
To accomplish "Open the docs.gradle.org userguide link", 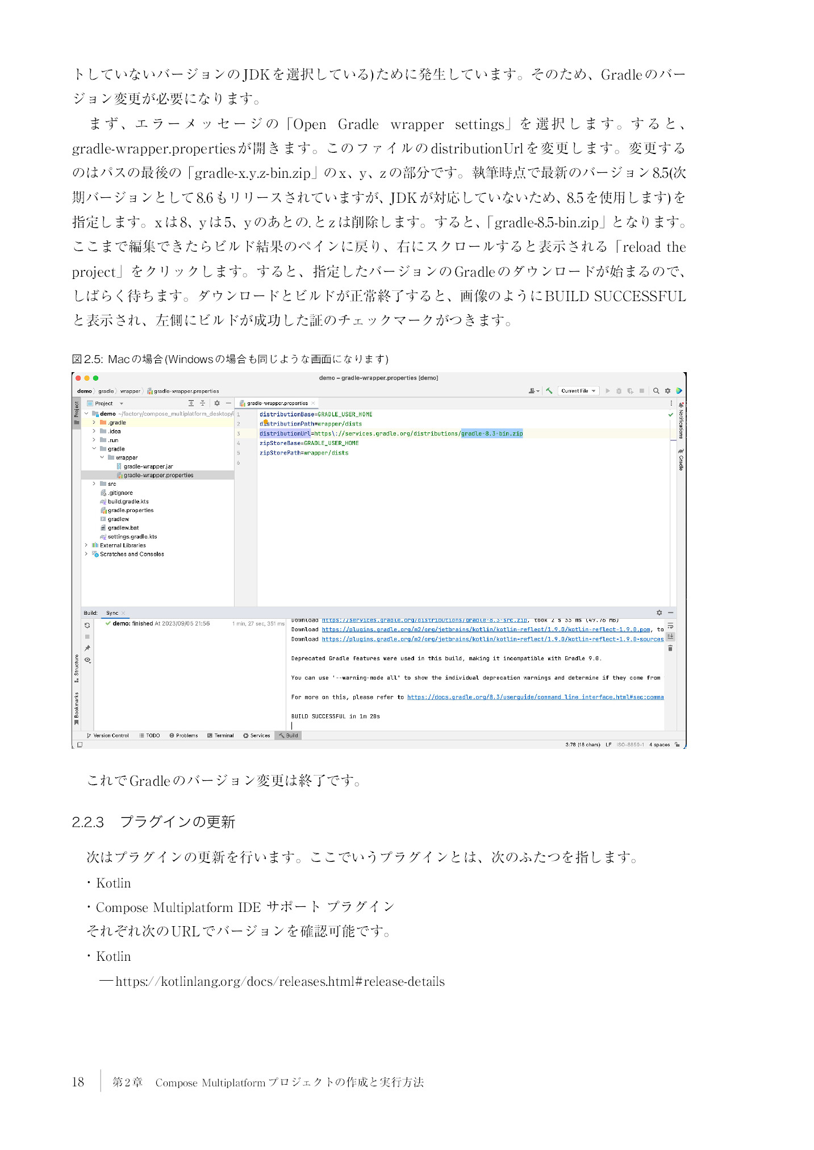I will 535,697.
